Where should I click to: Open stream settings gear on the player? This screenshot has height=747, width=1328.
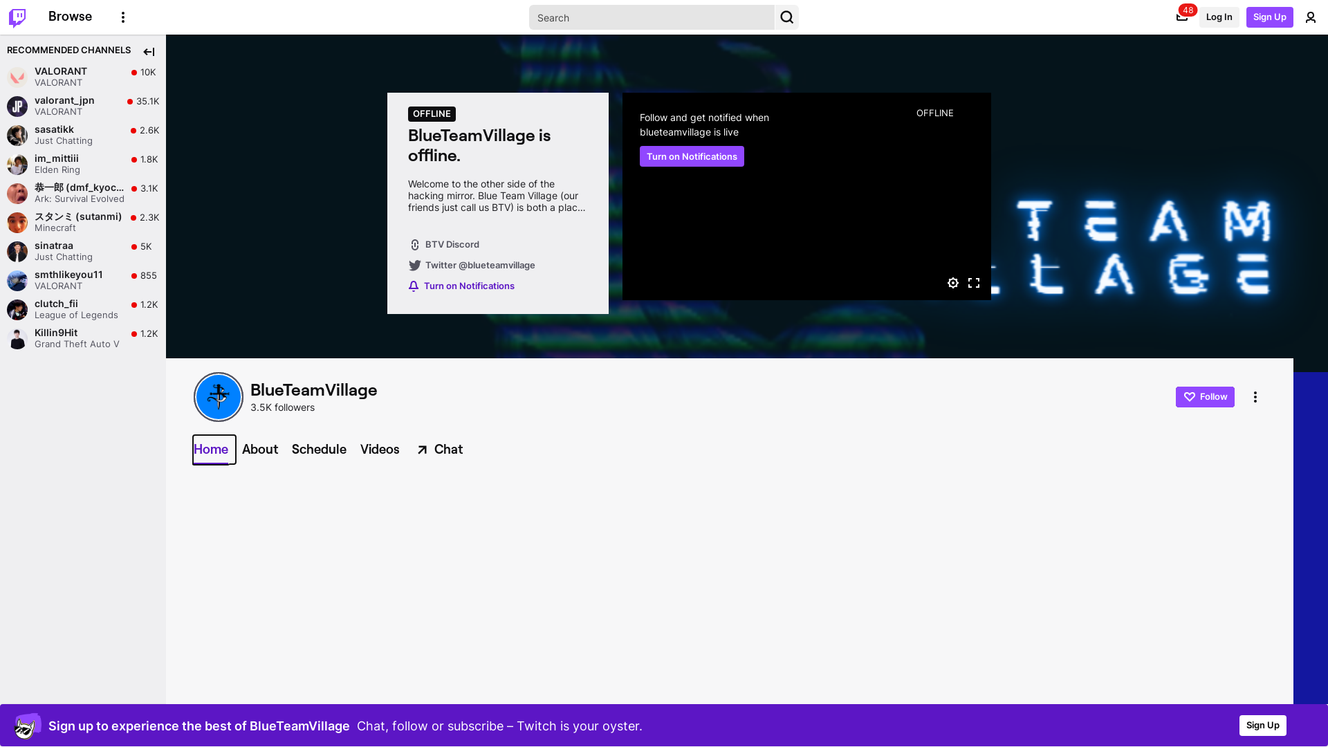[x=952, y=283]
